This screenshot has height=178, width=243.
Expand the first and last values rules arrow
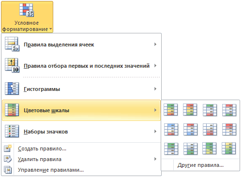click(x=155, y=66)
